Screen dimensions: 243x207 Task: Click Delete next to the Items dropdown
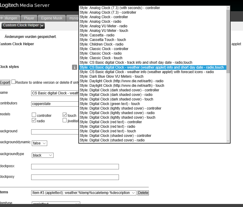click(143, 193)
